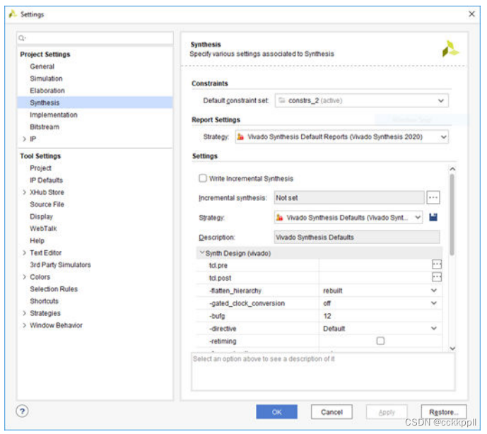This screenshot has width=487, height=434.
Task: Open the -flatten_hierarchy dropdown
Action: tap(433, 291)
